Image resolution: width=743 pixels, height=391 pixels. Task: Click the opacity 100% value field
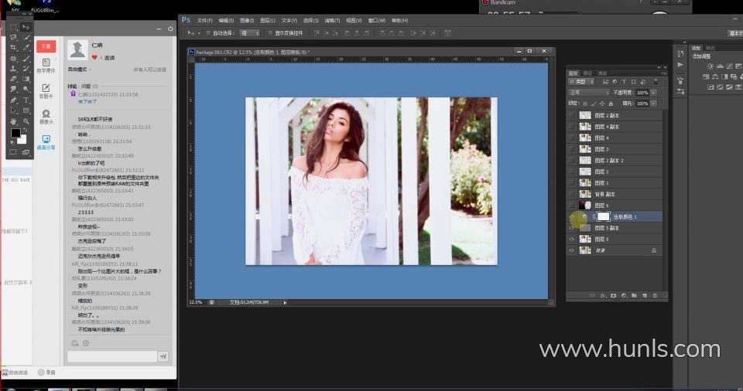click(x=642, y=93)
